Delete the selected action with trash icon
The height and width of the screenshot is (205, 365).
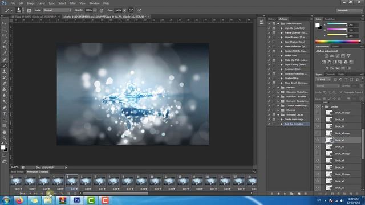(306, 194)
